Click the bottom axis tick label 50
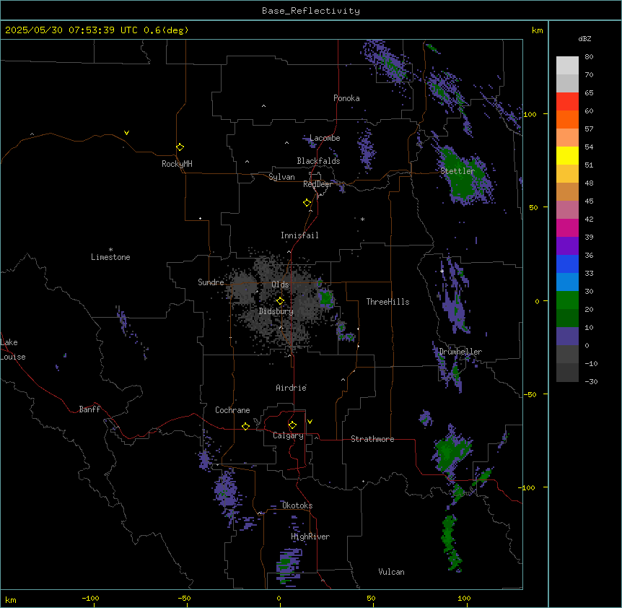This screenshot has height=608, width=622. [x=371, y=598]
